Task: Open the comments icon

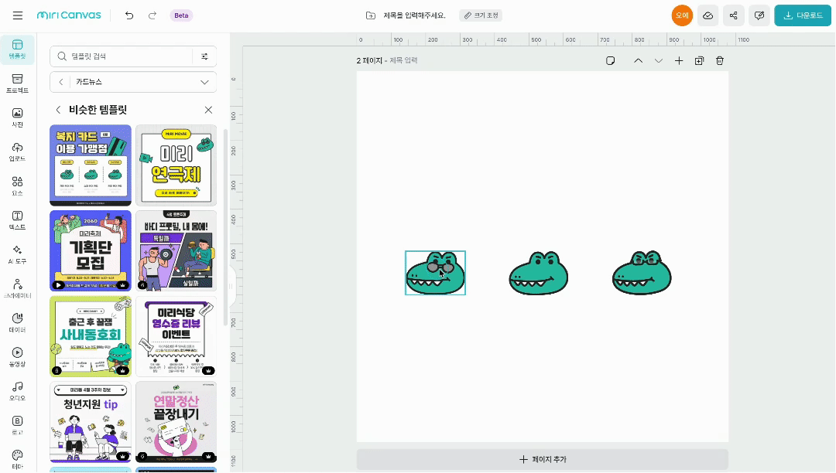Action: [x=759, y=15]
